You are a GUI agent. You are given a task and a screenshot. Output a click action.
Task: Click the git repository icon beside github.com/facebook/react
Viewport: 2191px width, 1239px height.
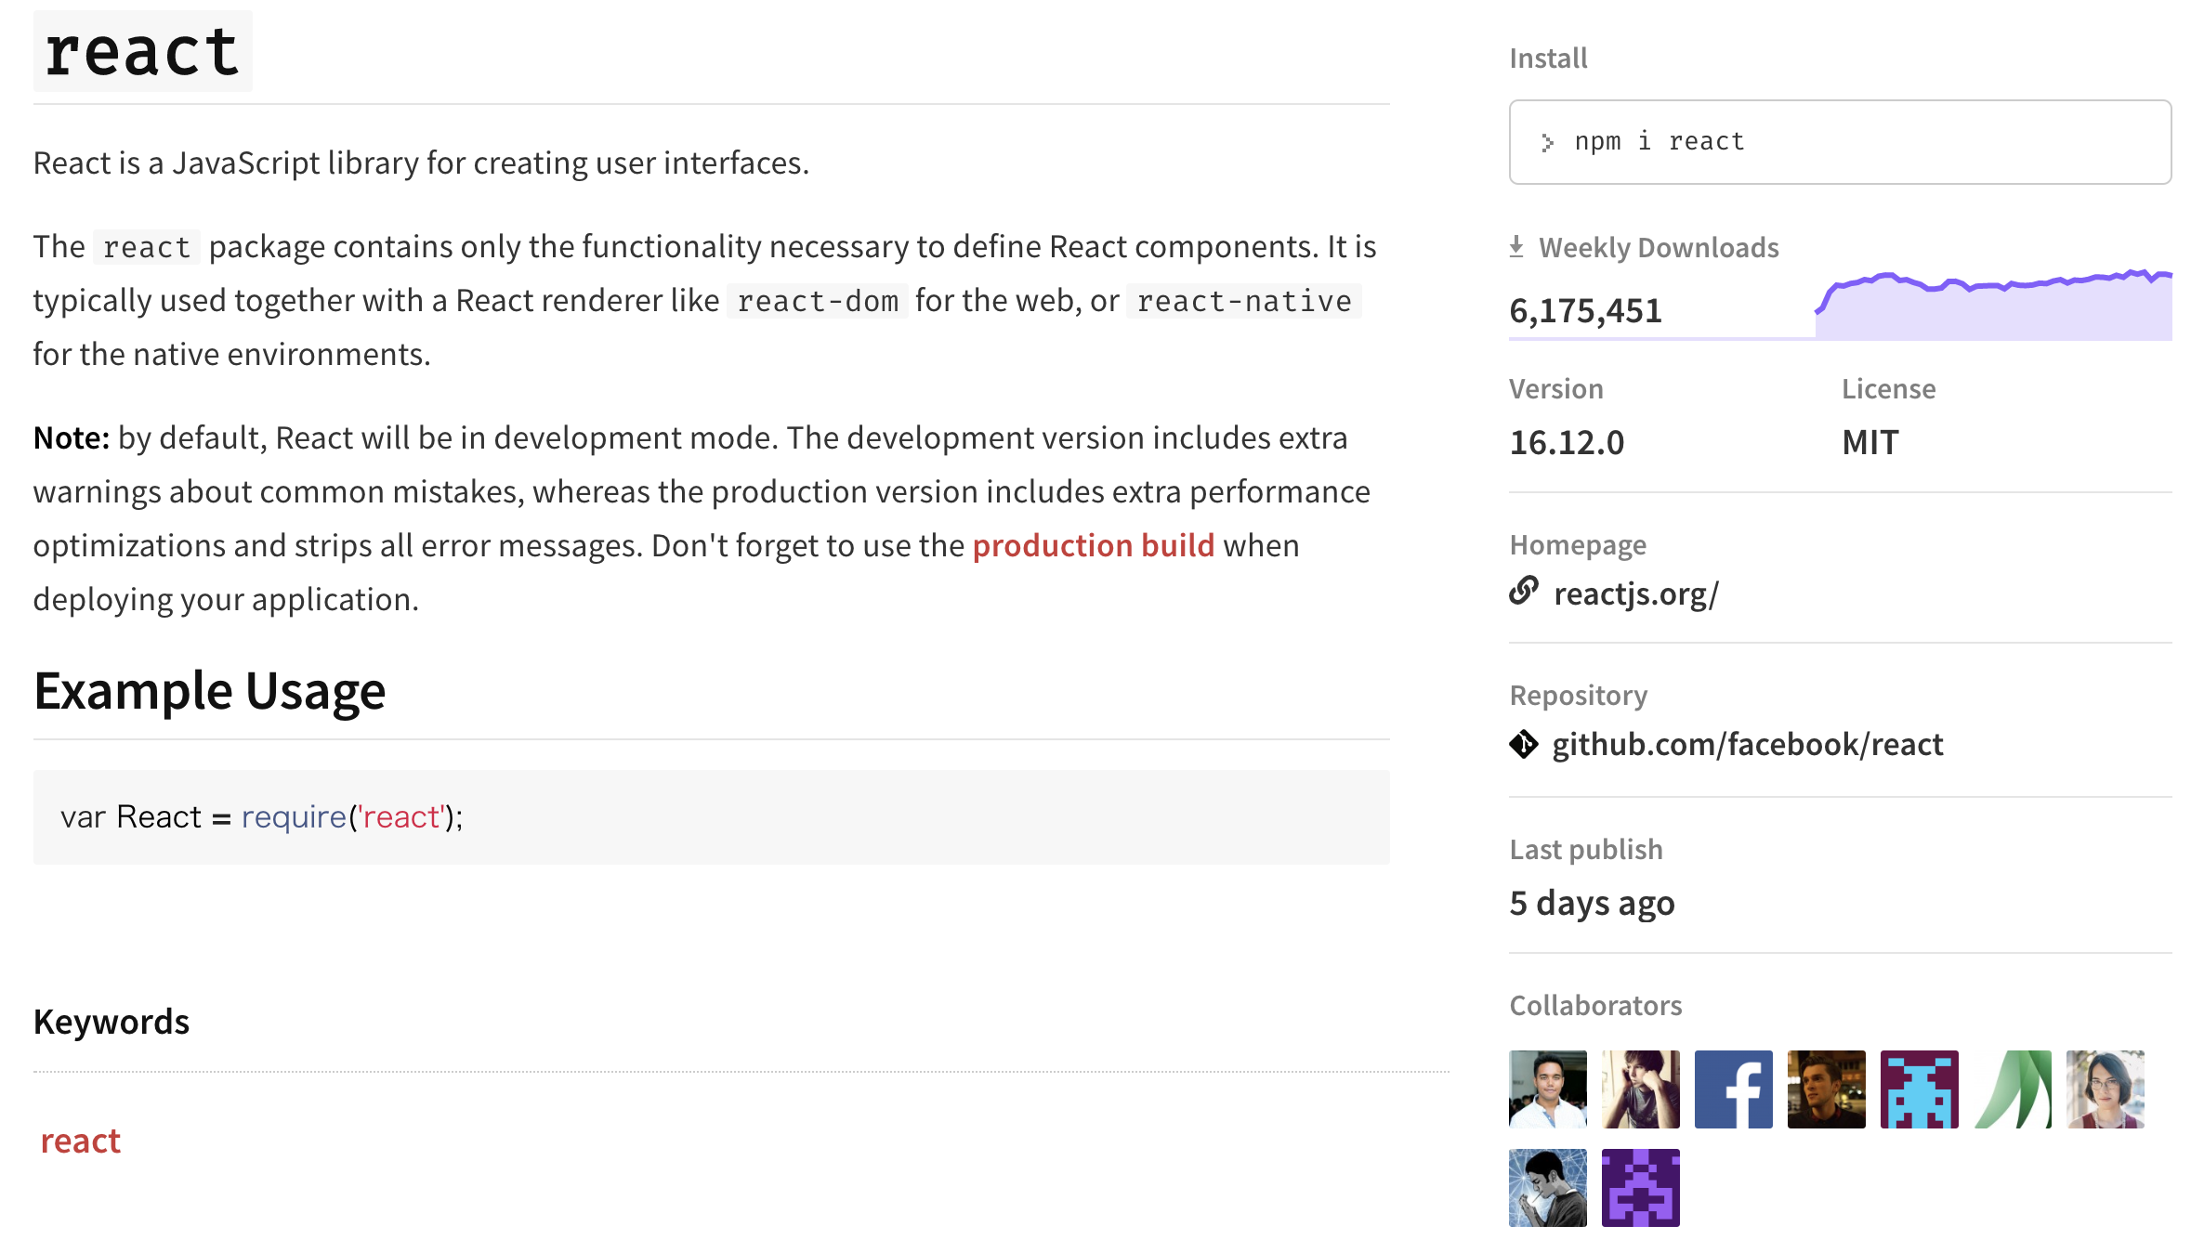click(1525, 743)
